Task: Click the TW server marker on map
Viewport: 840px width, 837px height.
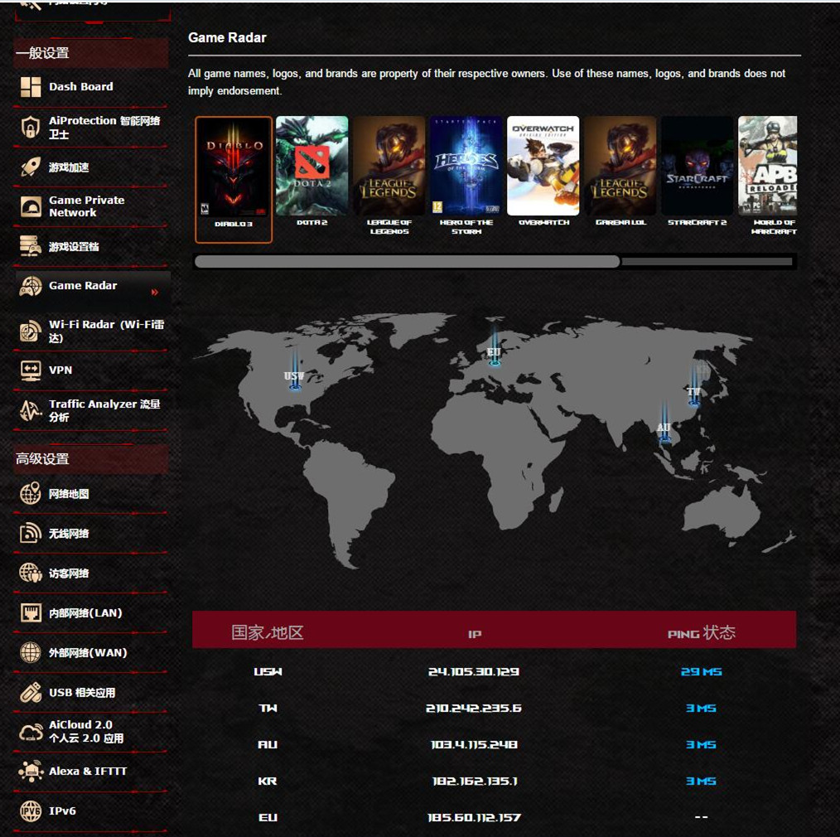Action: point(694,386)
